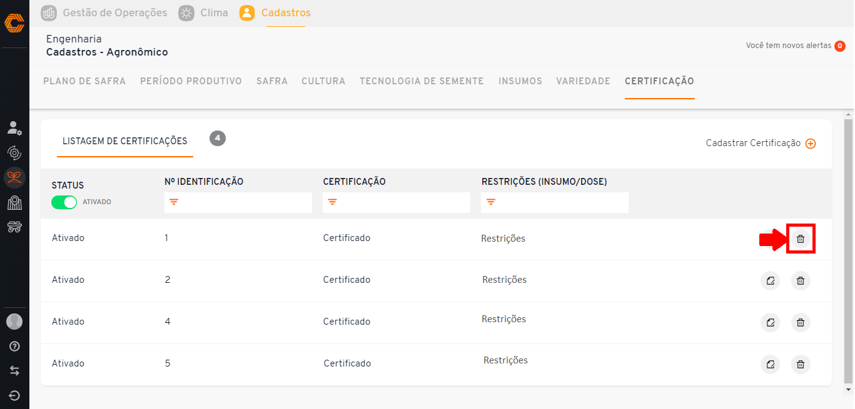This screenshot has width=855, height=409.
Task: Focus the Certificação filter field
Action: (397, 202)
